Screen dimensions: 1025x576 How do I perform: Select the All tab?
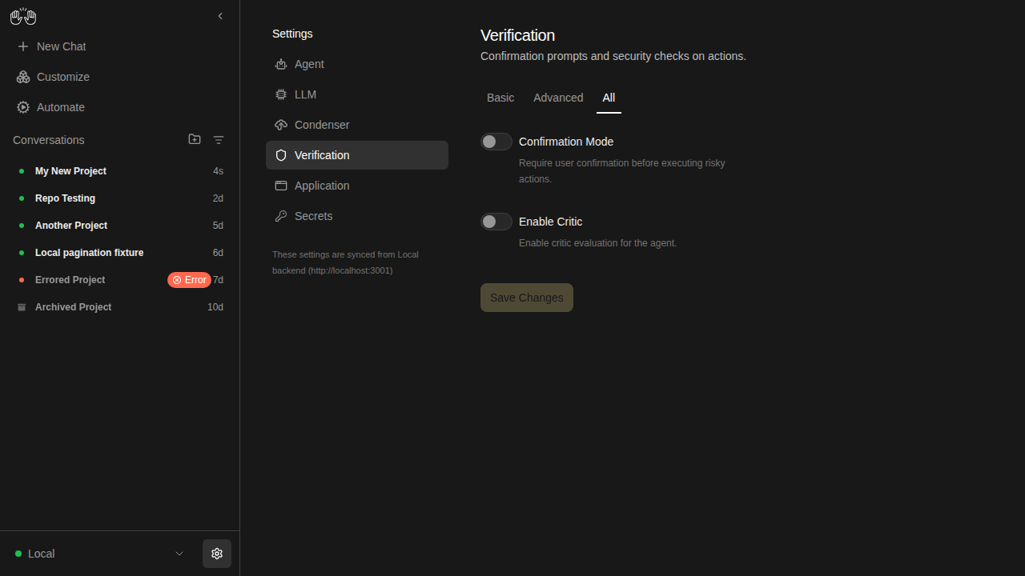pos(609,98)
